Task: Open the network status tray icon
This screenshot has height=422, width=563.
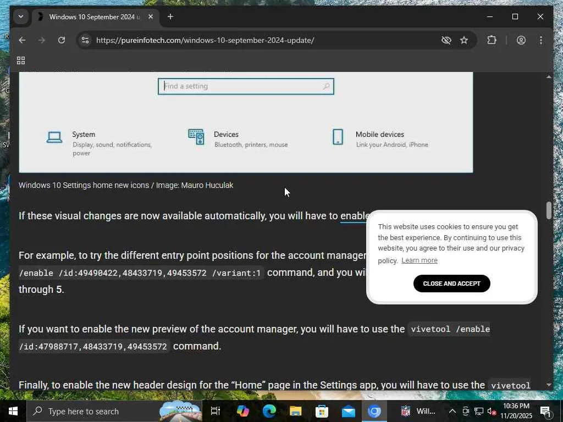Action: pyautogui.click(x=479, y=411)
